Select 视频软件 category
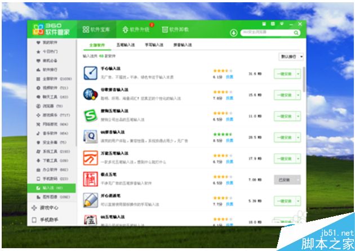 point(52,88)
